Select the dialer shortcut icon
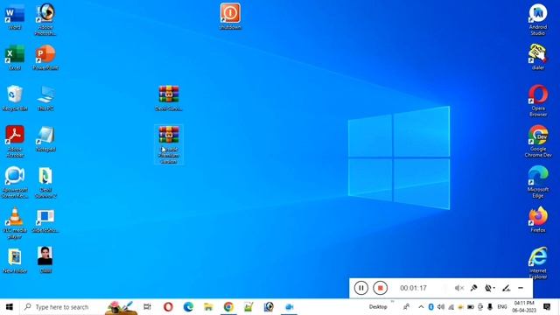 pyautogui.click(x=538, y=57)
